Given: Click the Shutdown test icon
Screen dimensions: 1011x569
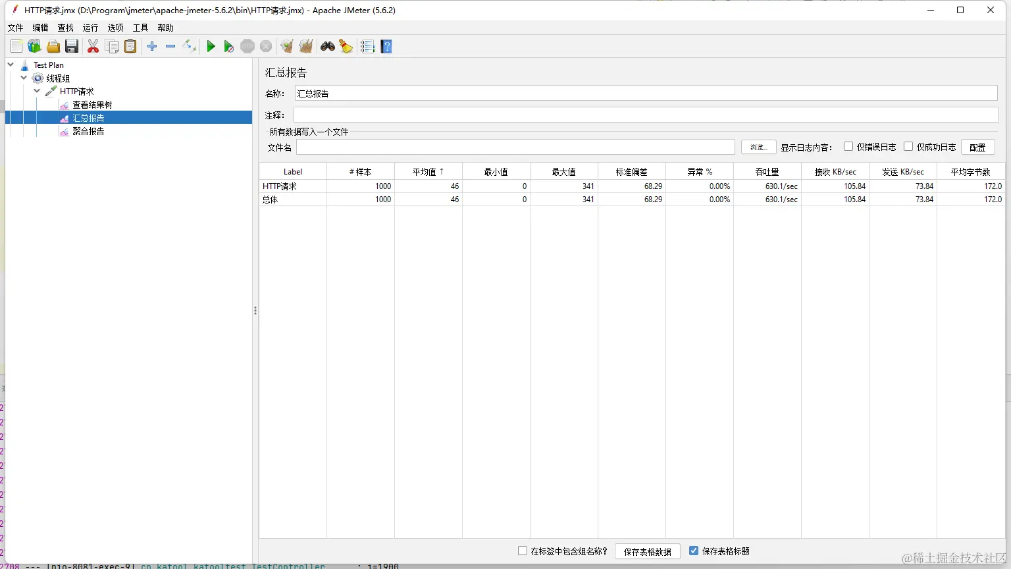Looking at the screenshot, I should coord(266,46).
